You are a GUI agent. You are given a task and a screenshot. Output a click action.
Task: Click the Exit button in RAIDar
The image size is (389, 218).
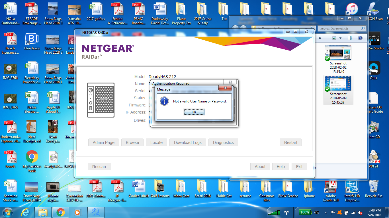299,167
